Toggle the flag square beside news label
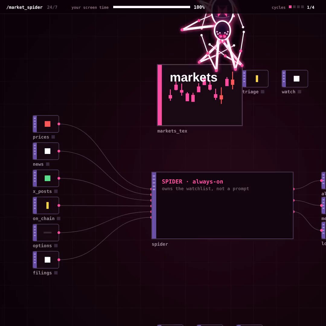 click(x=48, y=164)
